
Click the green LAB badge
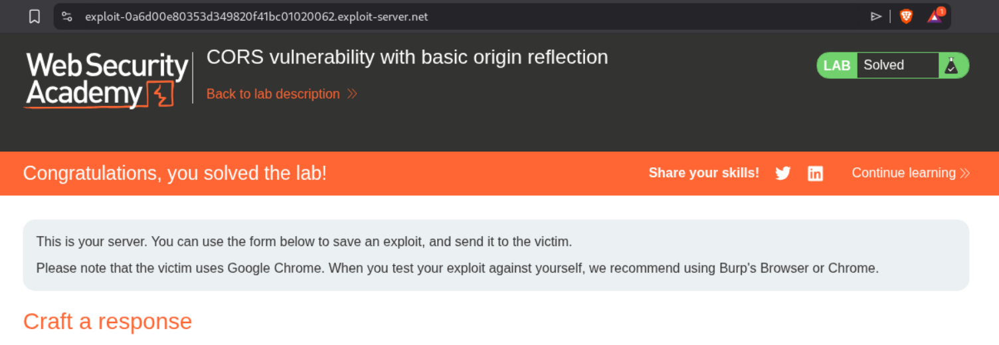(x=837, y=66)
